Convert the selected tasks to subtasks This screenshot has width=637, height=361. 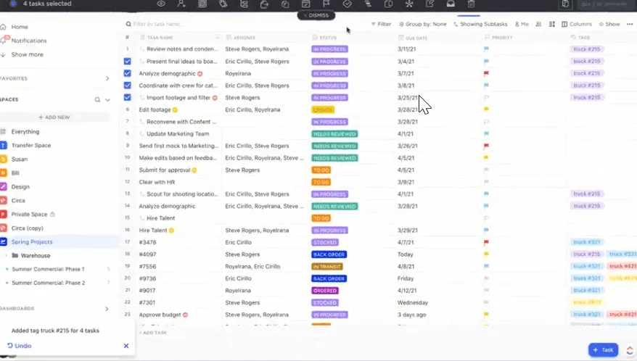[243, 4]
